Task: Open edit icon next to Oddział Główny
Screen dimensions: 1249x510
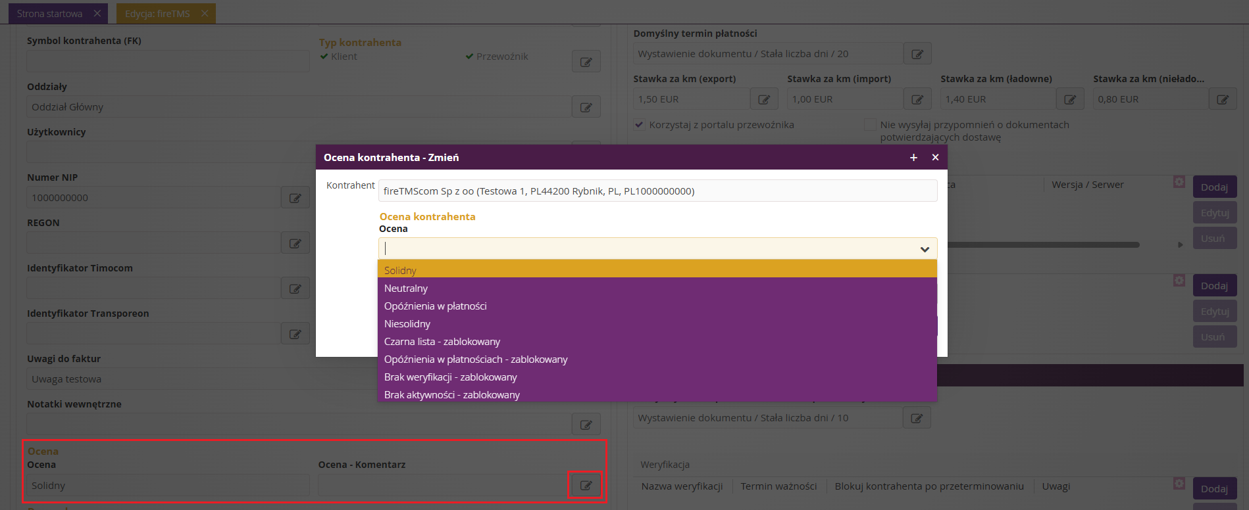Action: 586,107
